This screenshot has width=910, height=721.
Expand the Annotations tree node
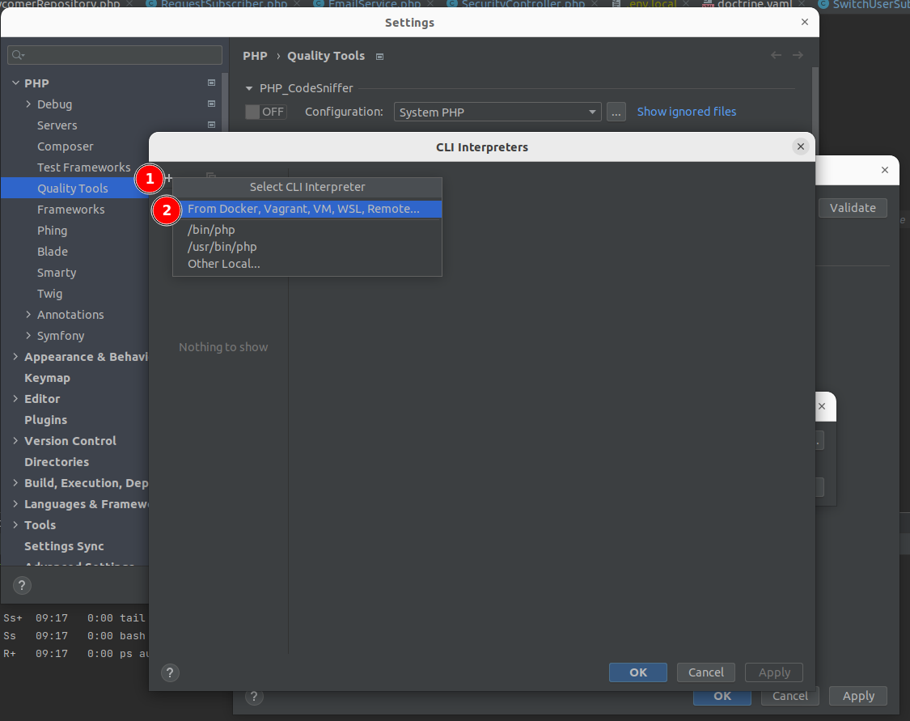click(29, 315)
